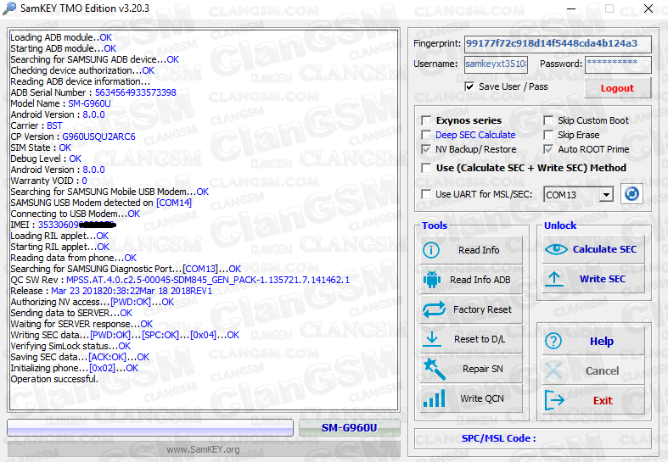Click the Repair SN button
The width and height of the screenshot is (668, 462).
471,369
